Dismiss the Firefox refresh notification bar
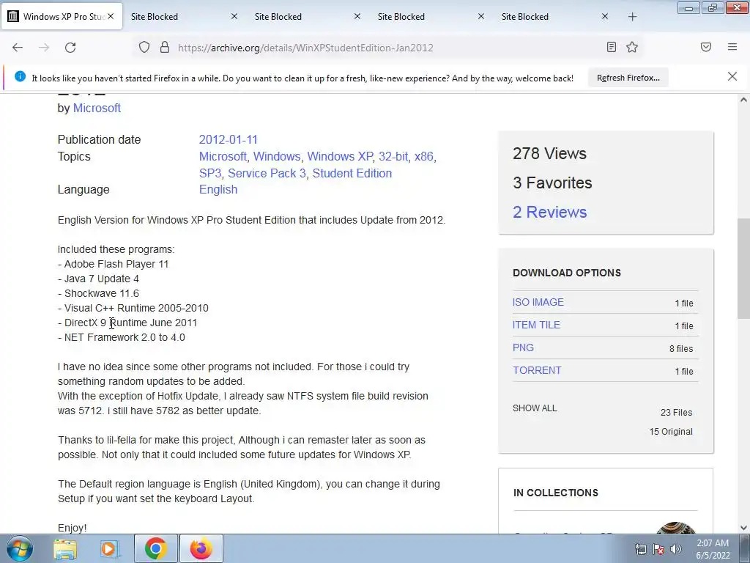The image size is (750, 563). 732,76
